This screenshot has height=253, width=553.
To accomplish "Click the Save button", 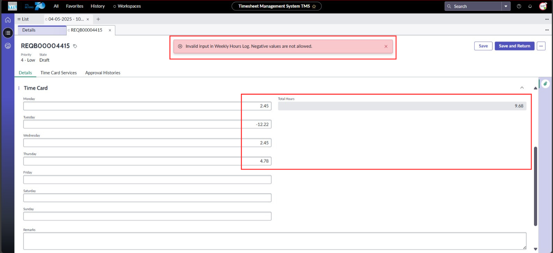I will pyautogui.click(x=483, y=46).
